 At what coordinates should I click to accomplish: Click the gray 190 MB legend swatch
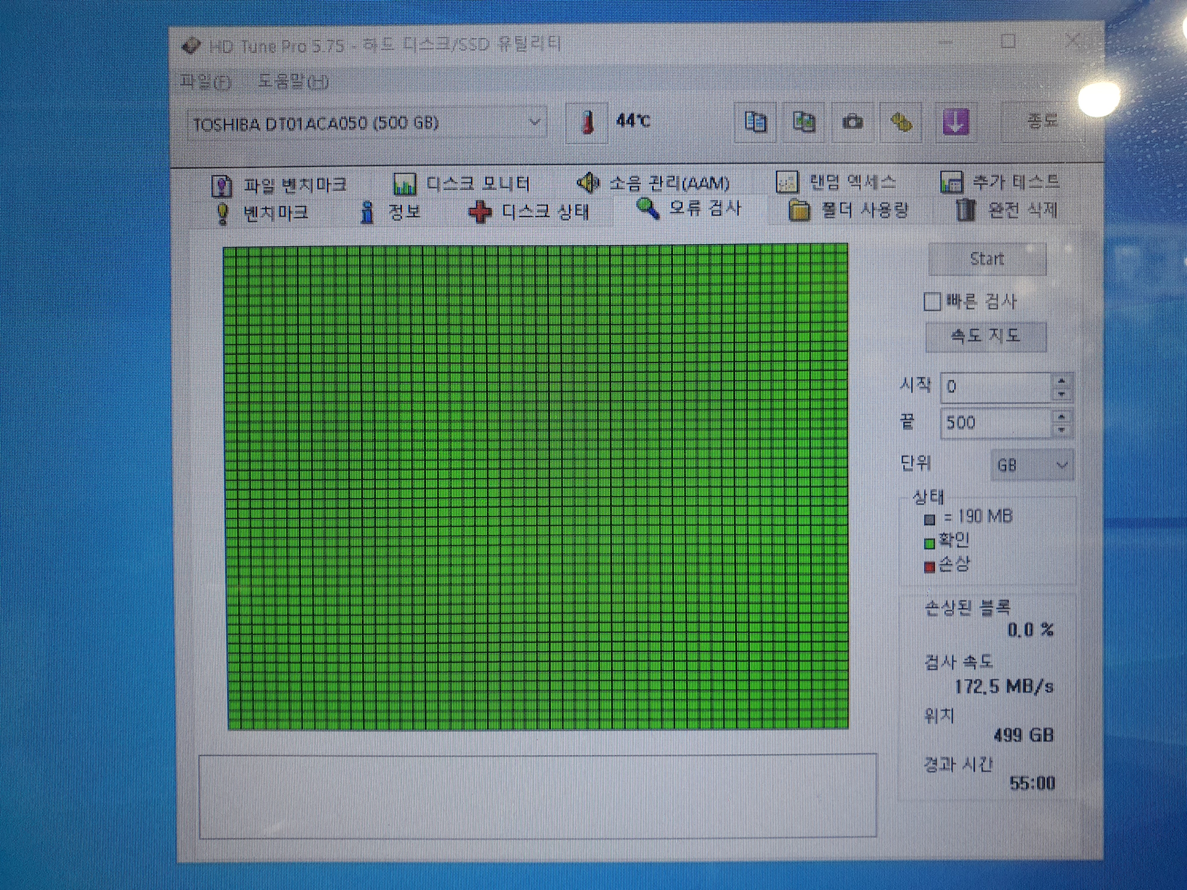[x=930, y=519]
